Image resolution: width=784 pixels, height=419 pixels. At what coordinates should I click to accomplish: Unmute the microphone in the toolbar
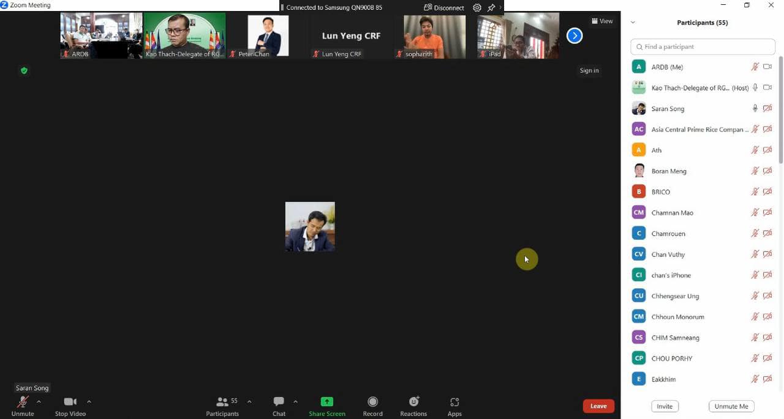[23, 406]
